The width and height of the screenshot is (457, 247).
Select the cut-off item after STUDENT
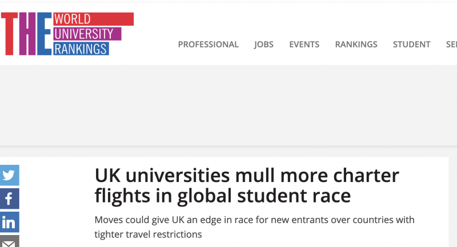pos(451,44)
